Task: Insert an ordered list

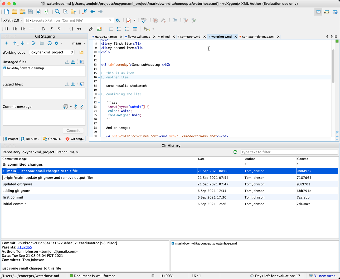Action: click(111, 29)
